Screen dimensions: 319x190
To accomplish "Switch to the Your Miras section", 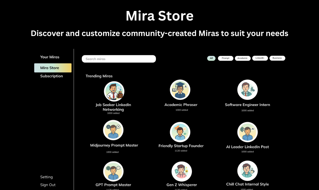I will (50, 57).
